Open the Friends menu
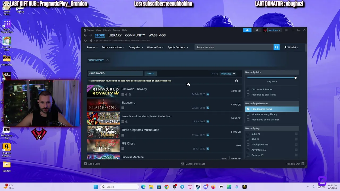 tap(107, 30)
